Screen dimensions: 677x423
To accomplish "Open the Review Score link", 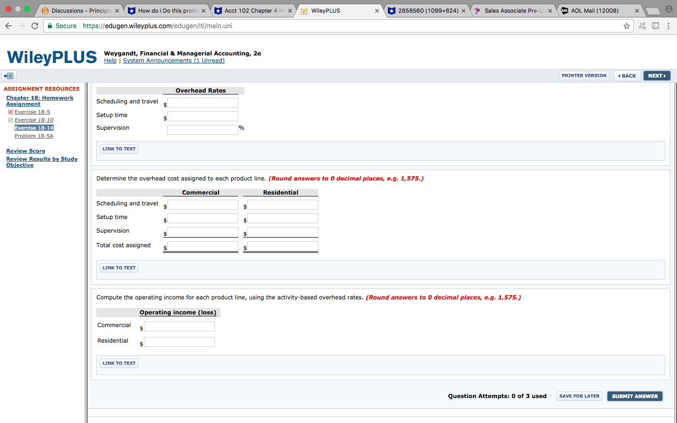I will (x=25, y=150).
